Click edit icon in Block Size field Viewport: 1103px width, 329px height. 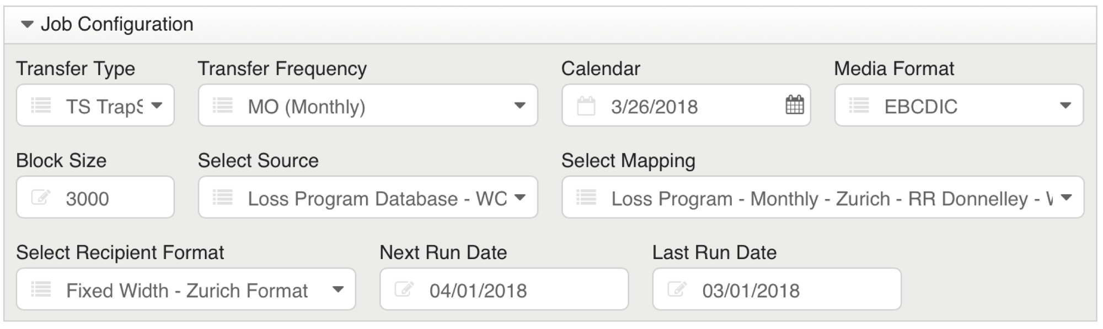coord(41,197)
